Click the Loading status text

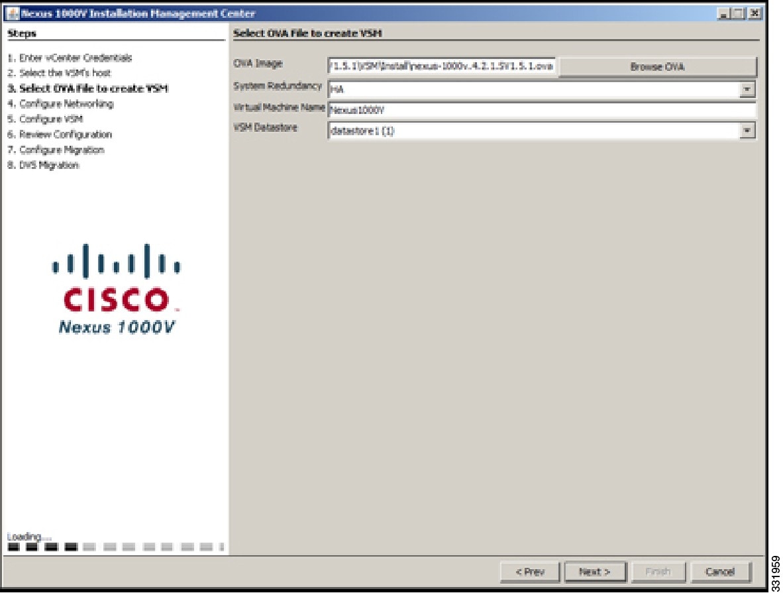(x=29, y=537)
